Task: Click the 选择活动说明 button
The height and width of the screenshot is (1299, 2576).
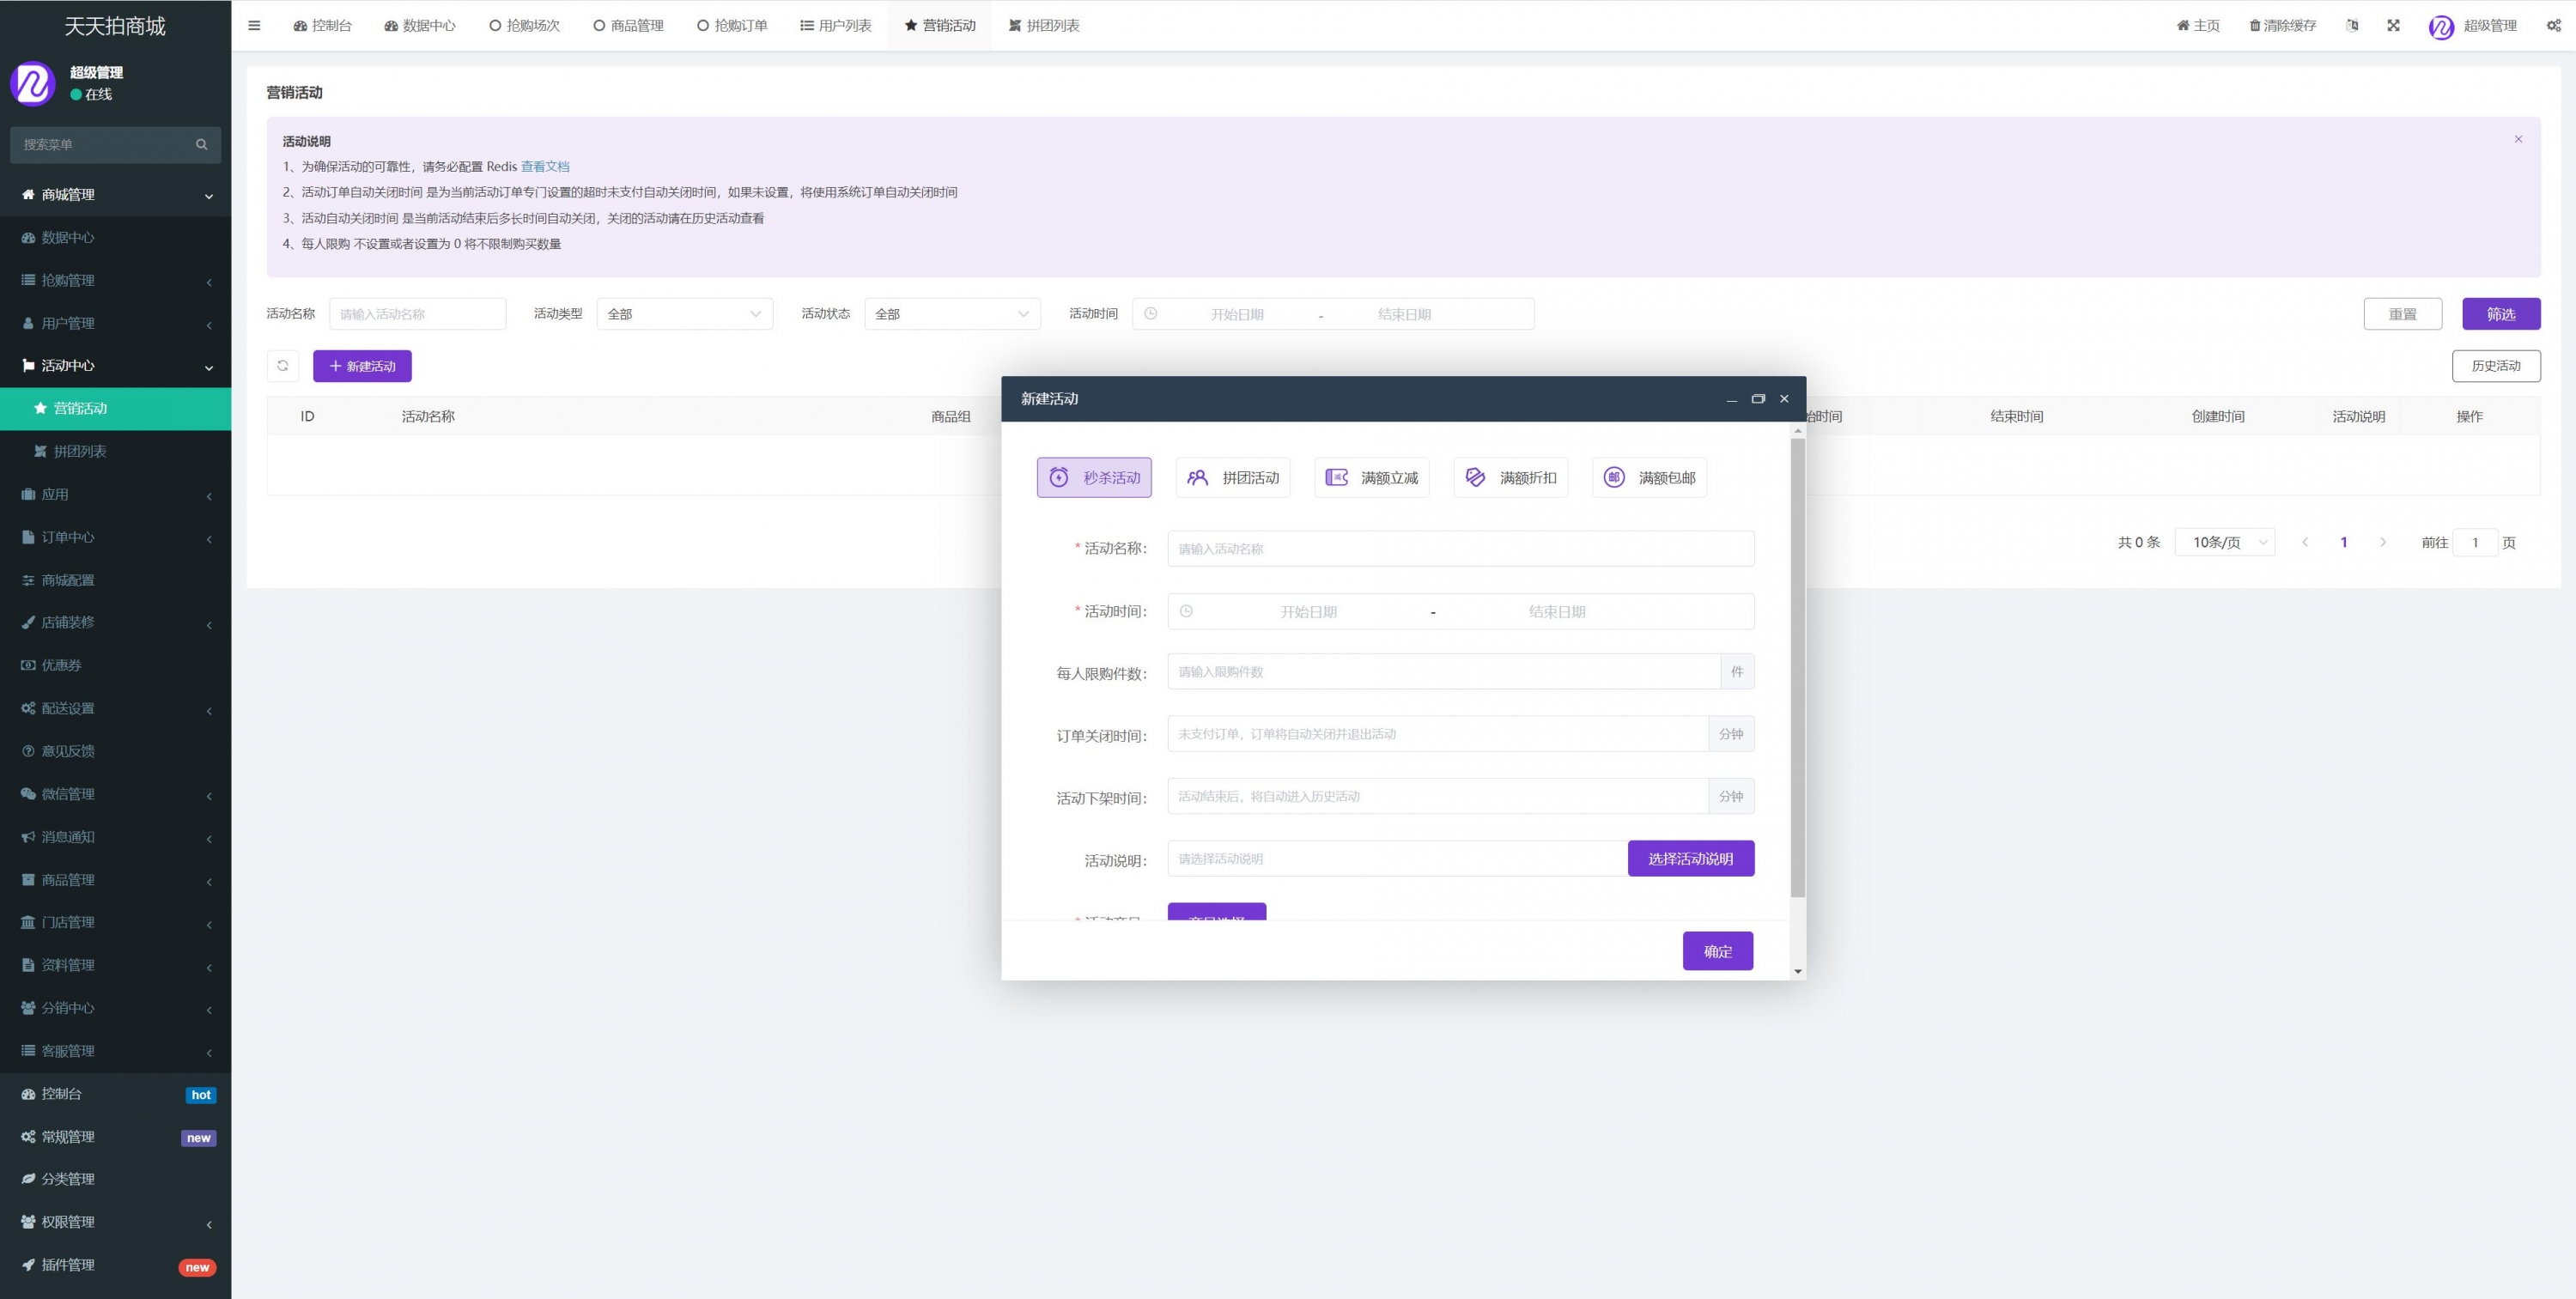Action: [1690, 859]
